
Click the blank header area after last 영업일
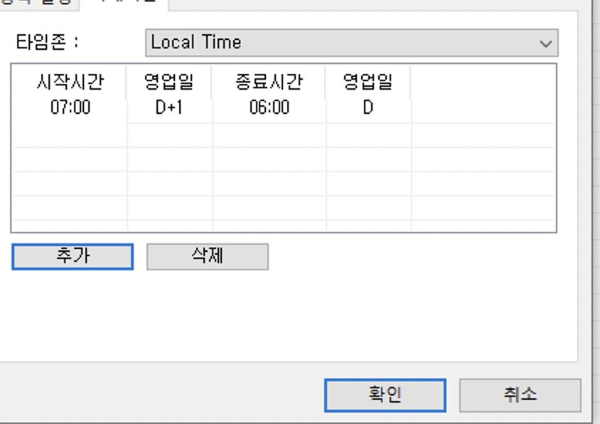[x=483, y=83]
